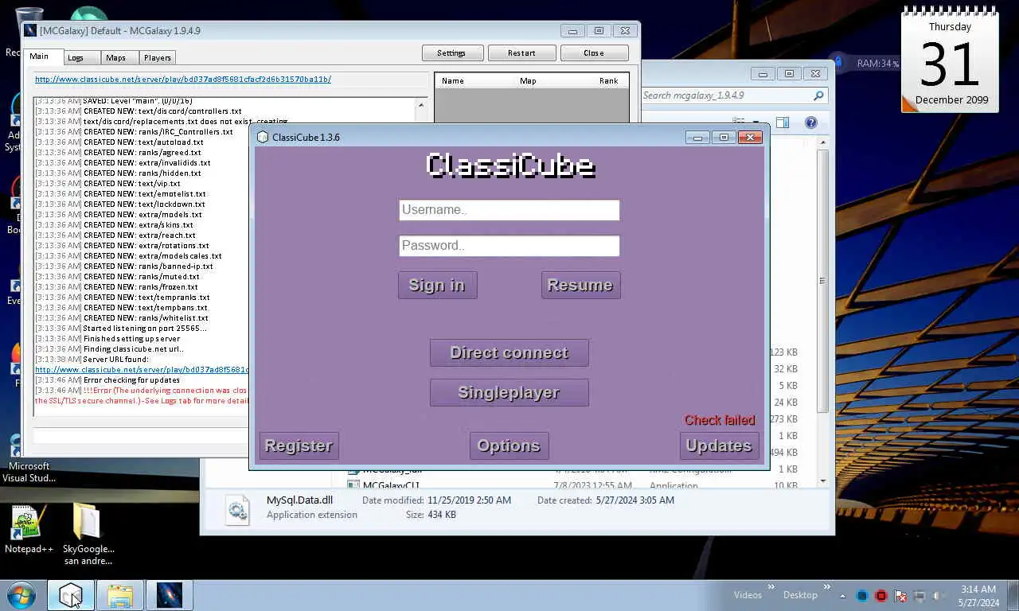Open the Updates screen in ClassiCube
Viewport: 1019px width, 611px height.
[x=719, y=446]
